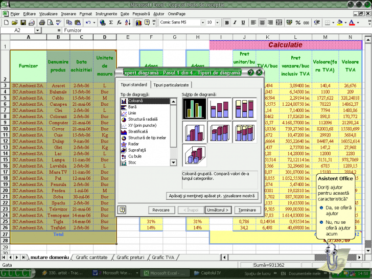Toggle Align Left alignment
Screen dimensions: 372x279
(253, 22)
